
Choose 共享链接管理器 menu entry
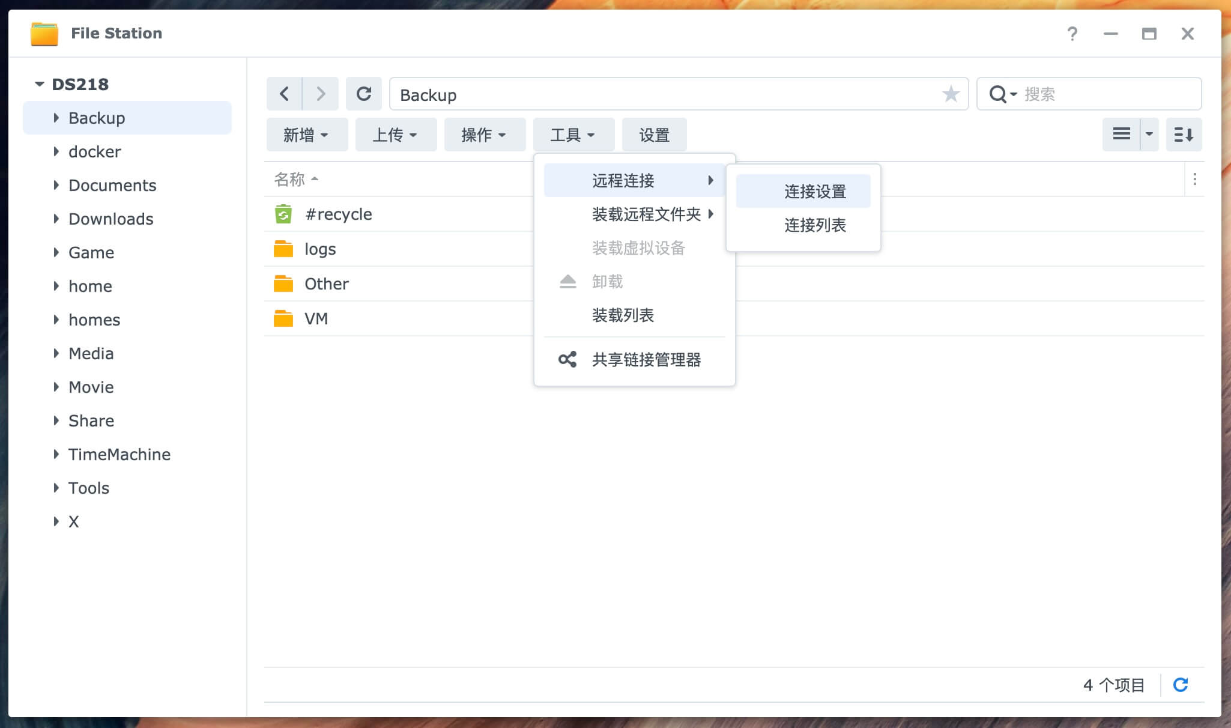point(646,360)
